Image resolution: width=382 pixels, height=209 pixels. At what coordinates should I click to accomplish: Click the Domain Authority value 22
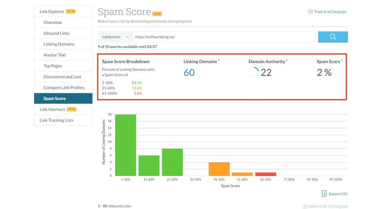point(266,72)
